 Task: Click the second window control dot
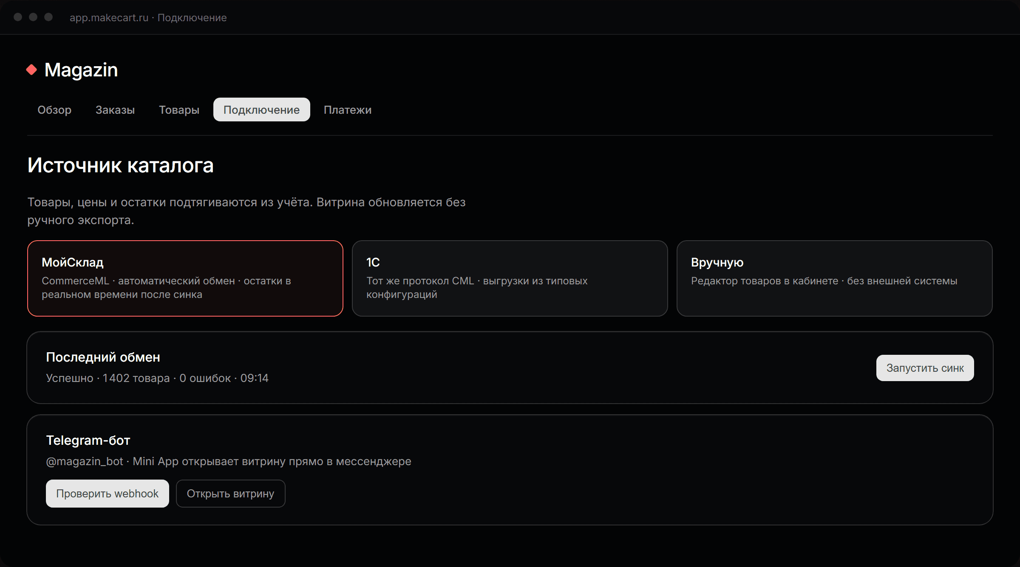pyautogui.click(x=33, y=17)
